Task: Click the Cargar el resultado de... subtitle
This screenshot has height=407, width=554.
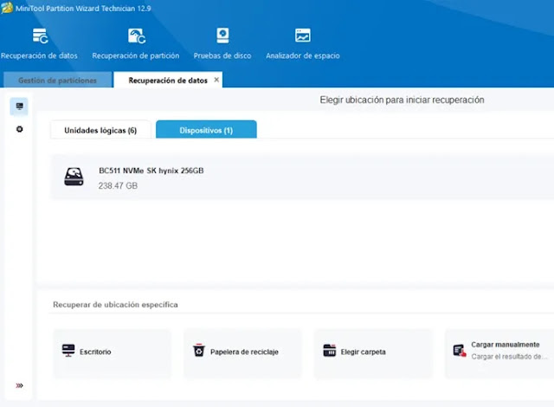Action: coord(509,357)
